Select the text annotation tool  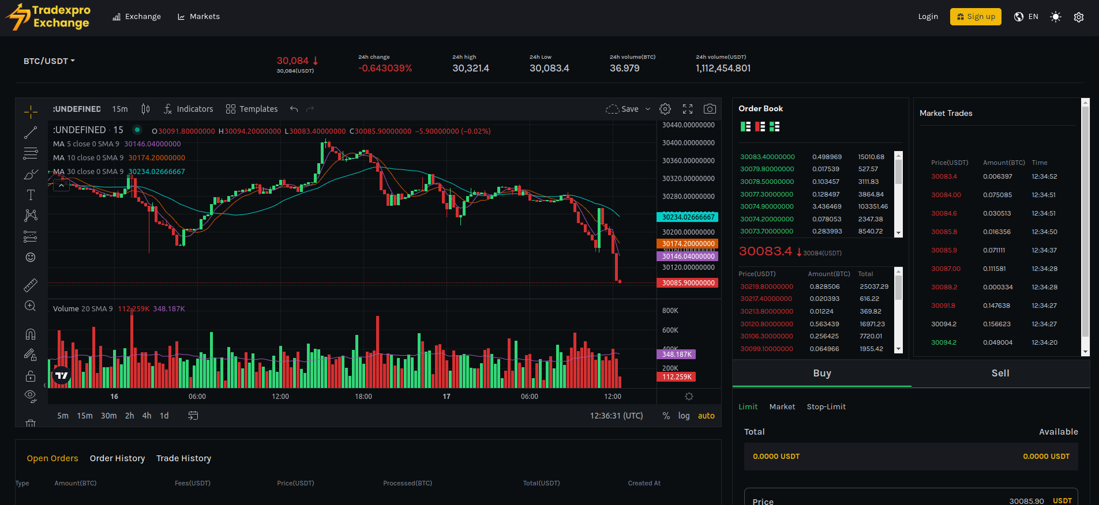(x=31, y=195)
